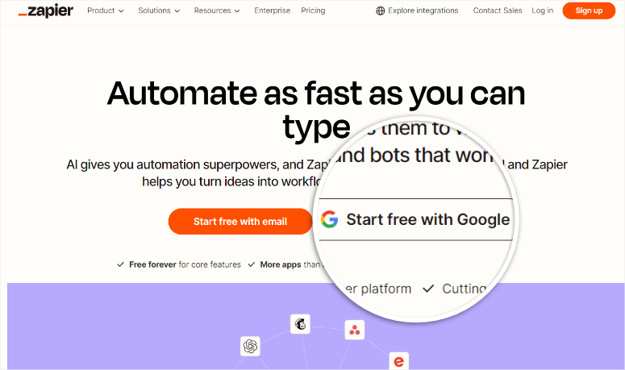Click the Mailchimp app icon
625x370 pixels.
(300, 324)
